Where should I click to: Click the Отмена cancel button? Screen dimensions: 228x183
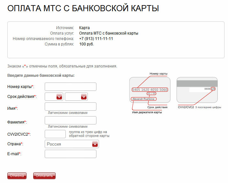click(17, 176)
